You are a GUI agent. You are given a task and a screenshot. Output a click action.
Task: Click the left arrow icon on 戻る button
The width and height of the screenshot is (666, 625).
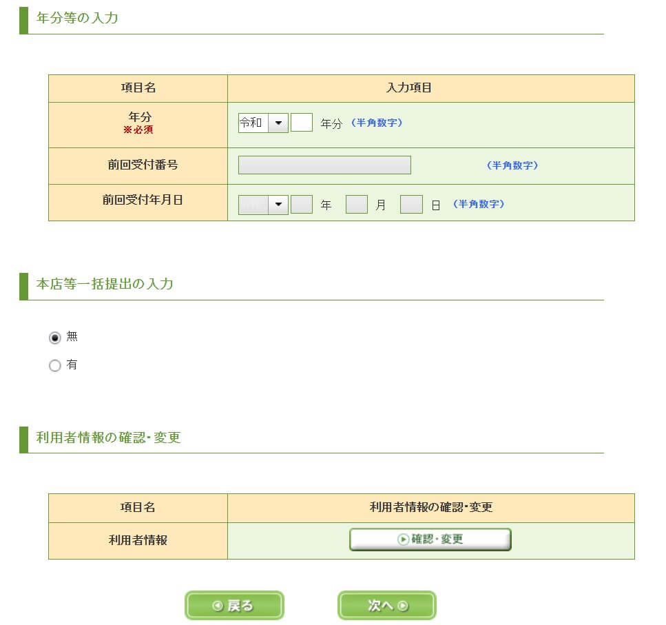(217, 606)
